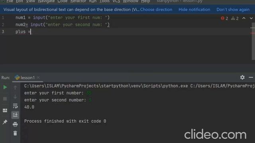Open the Window menu
255x143 pixels.
130,1
